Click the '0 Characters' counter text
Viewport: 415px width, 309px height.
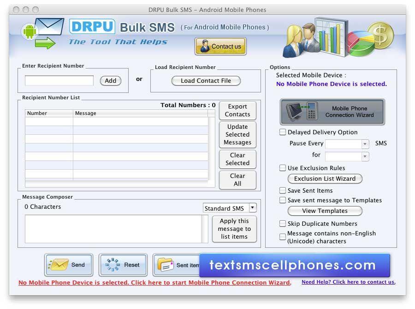pos(42,206)
